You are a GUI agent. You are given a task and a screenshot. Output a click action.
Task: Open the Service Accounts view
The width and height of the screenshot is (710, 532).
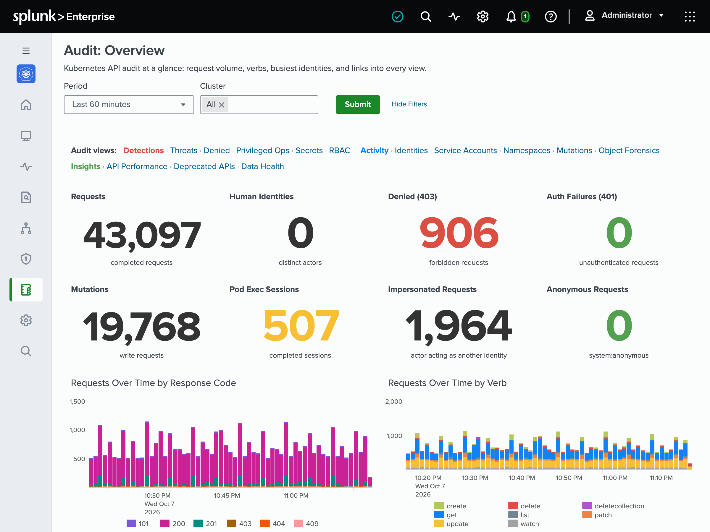[x=465, y=150]
